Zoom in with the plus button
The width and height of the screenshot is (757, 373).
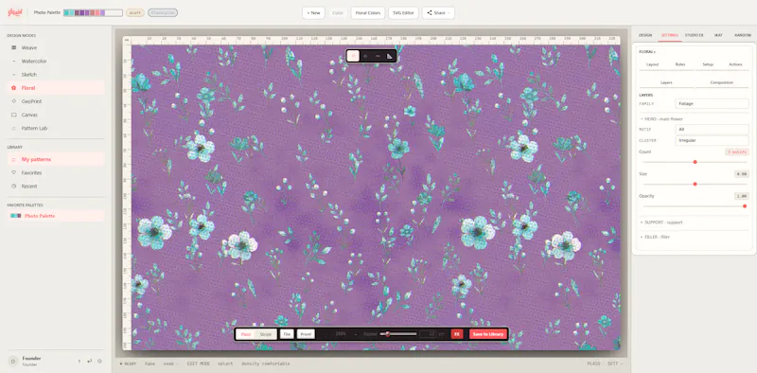356,334
